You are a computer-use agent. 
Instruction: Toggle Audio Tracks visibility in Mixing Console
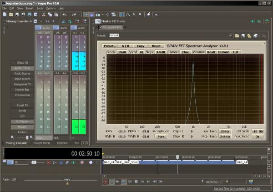[22, 68]
